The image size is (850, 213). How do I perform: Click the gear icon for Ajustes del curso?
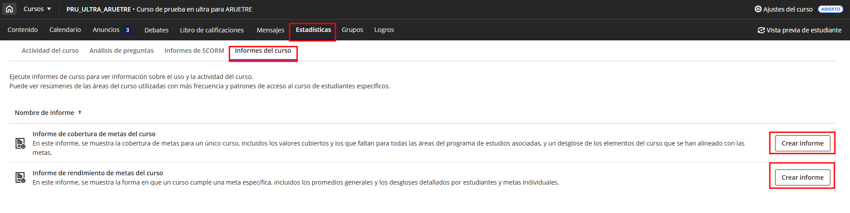(758, 9)
